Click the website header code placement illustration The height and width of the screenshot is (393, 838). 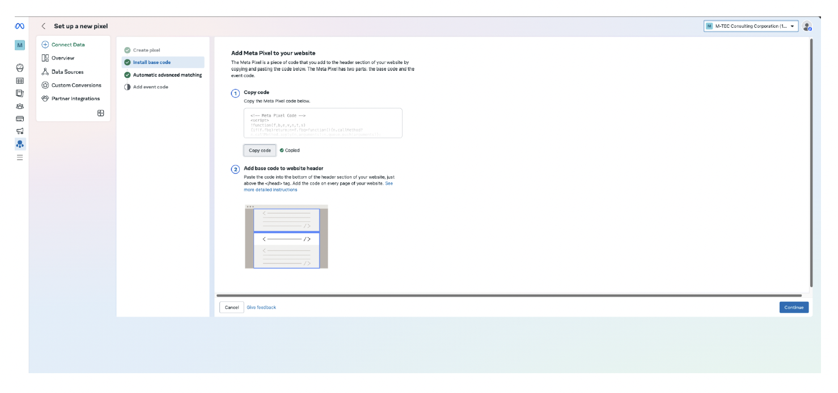[286, 237]
